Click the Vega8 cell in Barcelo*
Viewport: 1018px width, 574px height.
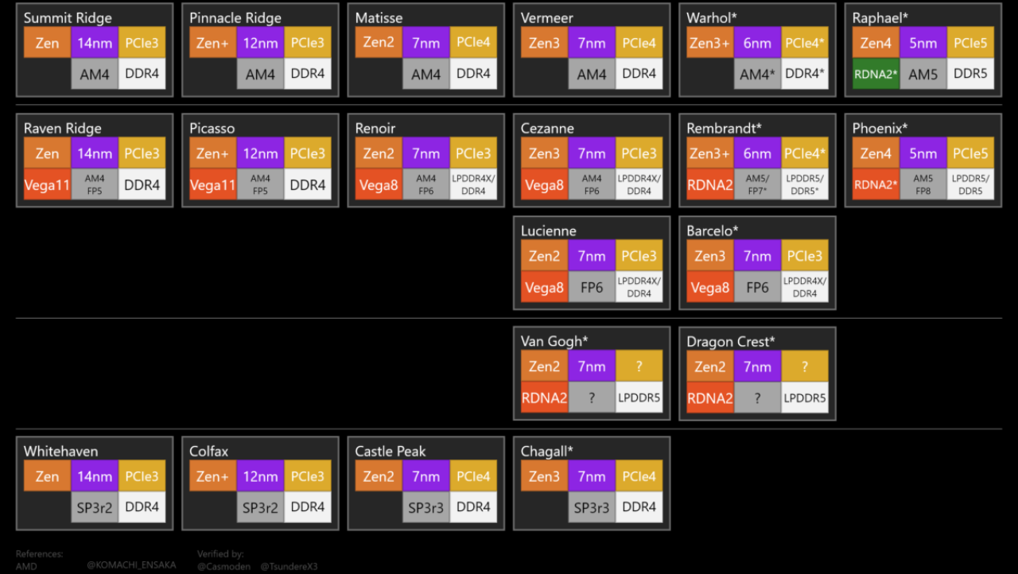coord(710,287)
